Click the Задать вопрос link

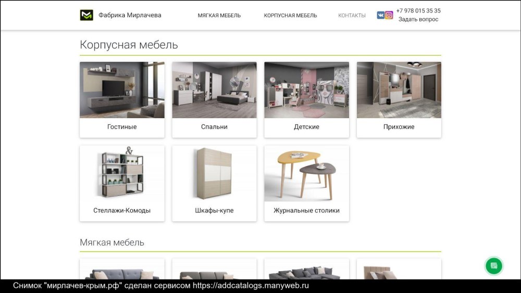click(418, 19)
